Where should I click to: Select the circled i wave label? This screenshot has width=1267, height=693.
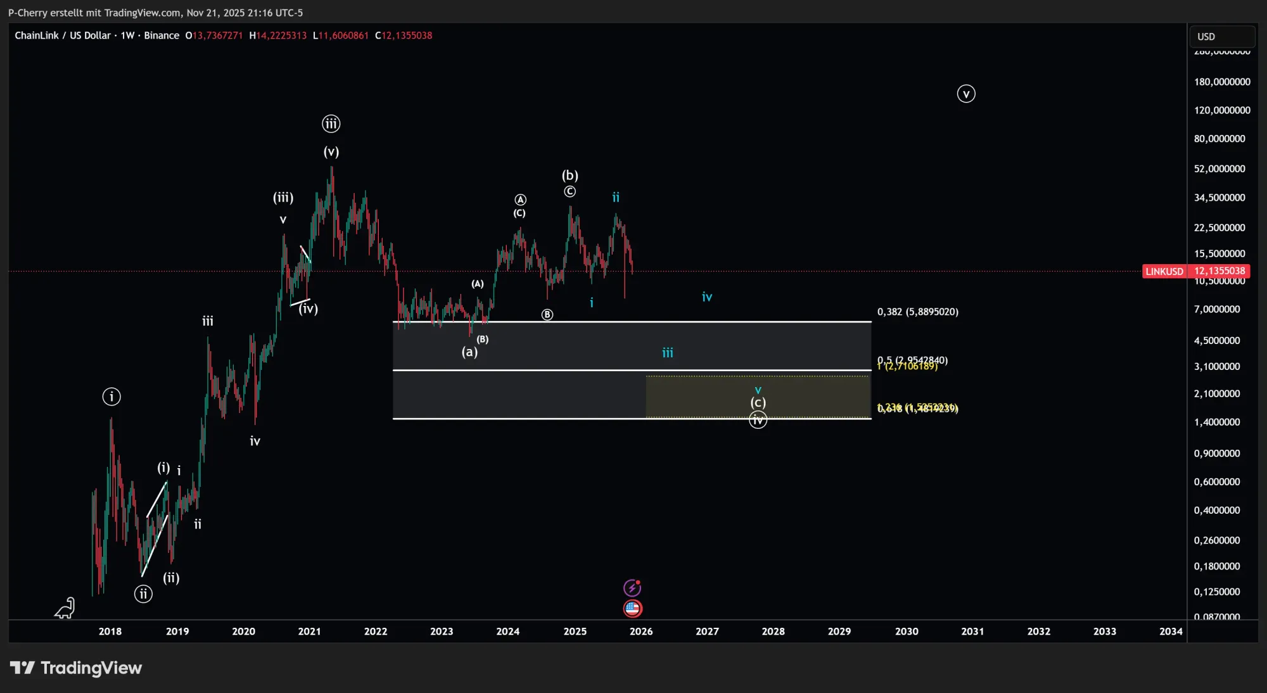point(111,397)
